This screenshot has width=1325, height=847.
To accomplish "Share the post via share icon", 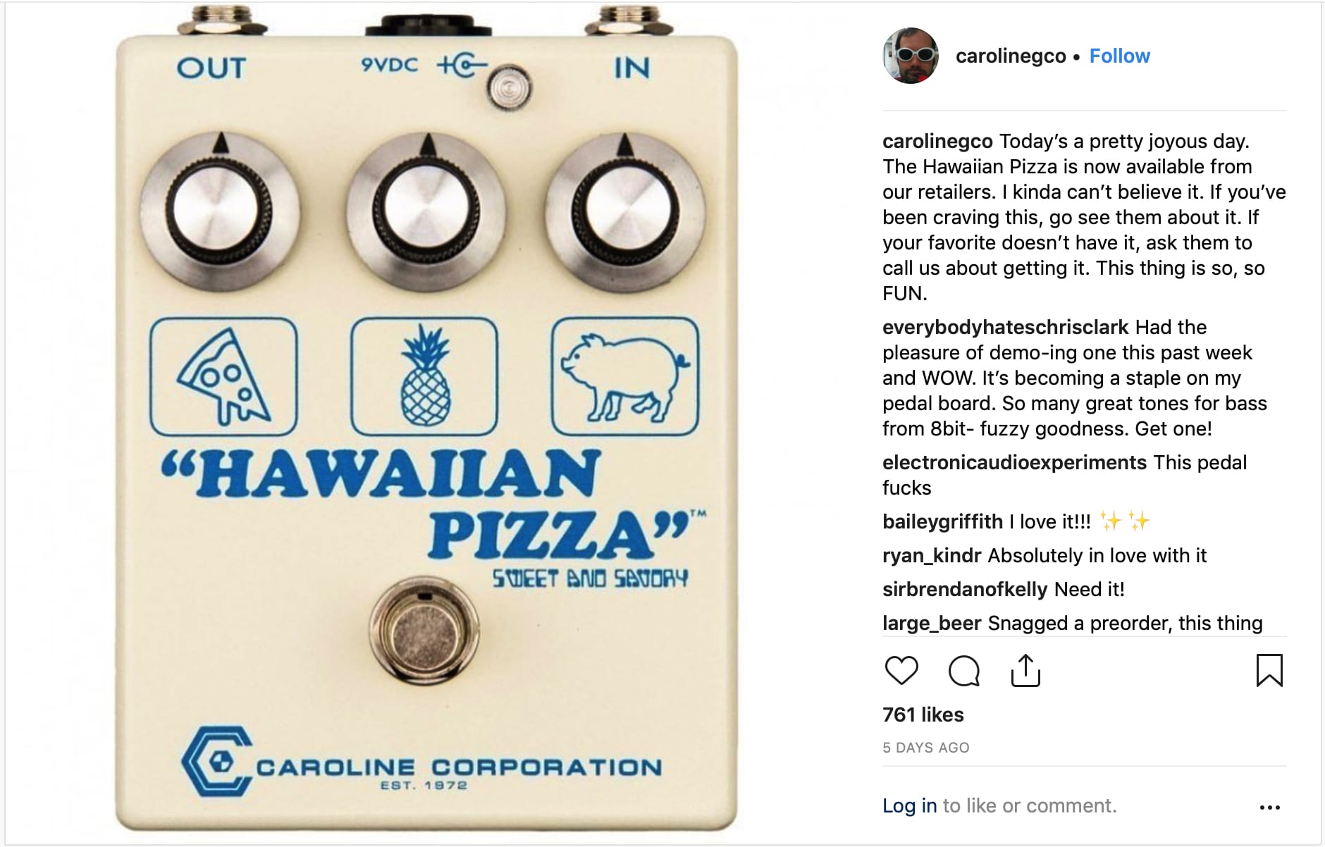I will (x=1025, y=670).
